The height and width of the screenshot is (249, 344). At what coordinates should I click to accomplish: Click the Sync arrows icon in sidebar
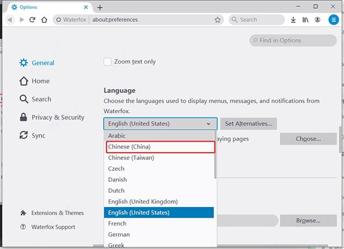tap(24, 135)
